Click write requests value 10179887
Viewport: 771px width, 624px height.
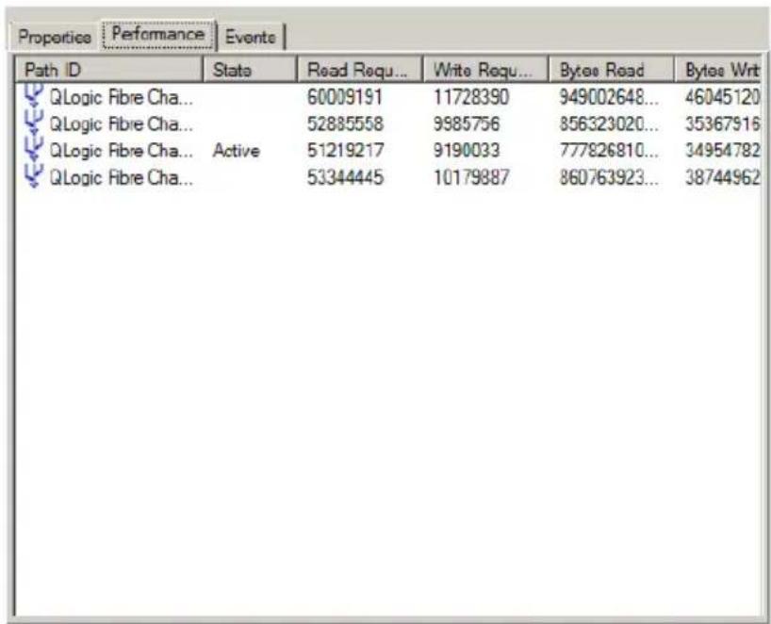[471, 177]
